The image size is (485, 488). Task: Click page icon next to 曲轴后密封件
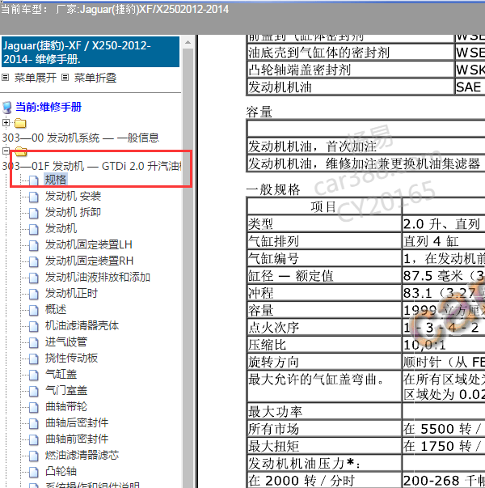point(34,423)
